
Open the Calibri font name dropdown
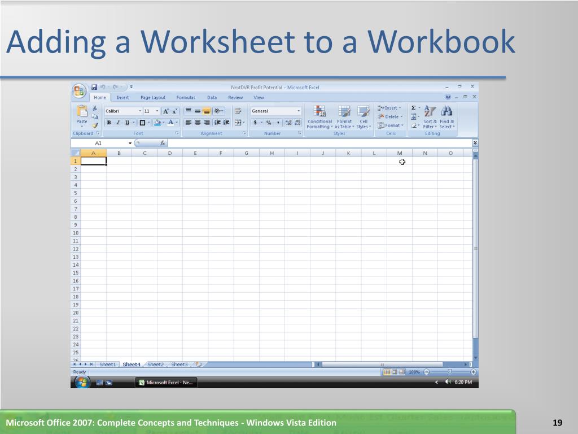140,111
